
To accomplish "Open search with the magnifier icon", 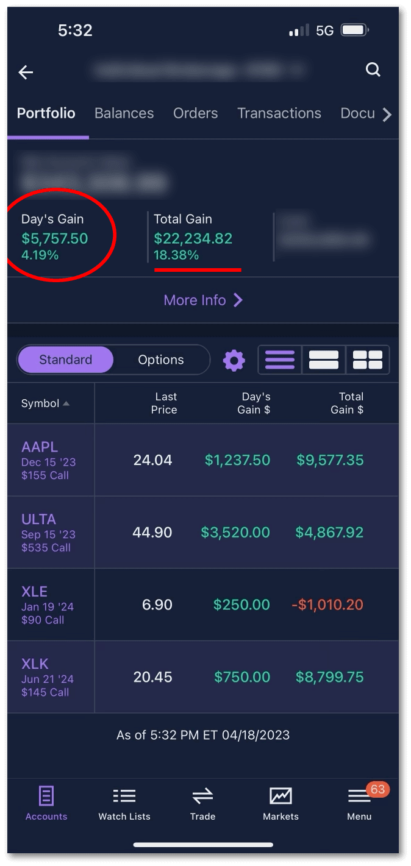I will pyautogui.click(x=373, y=70).
